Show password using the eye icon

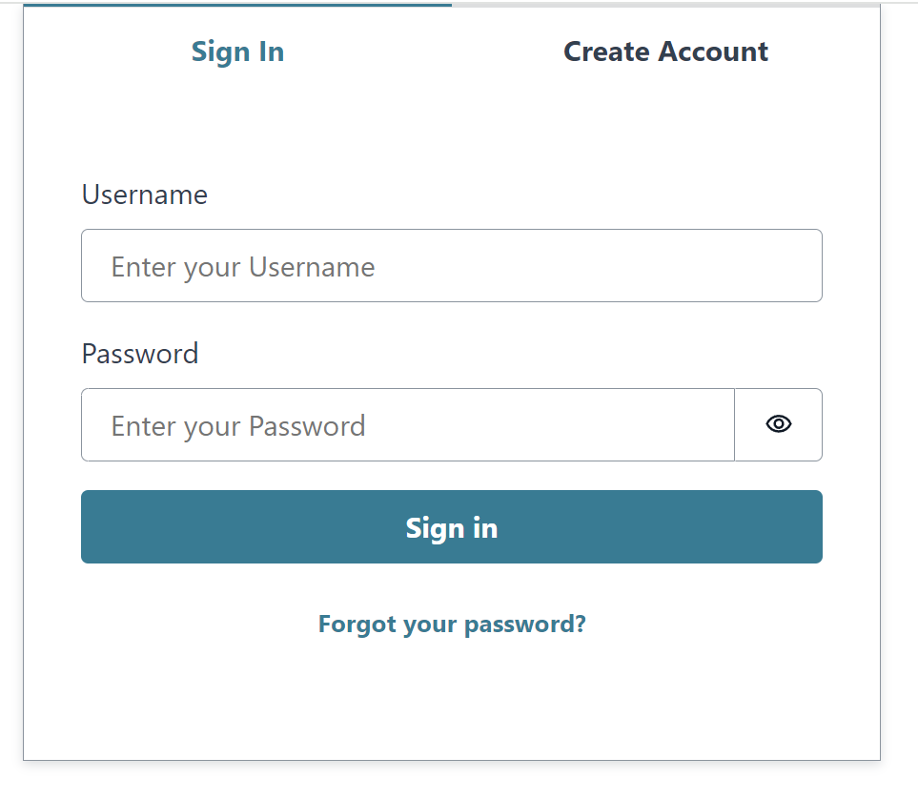(x=778, y=424)
